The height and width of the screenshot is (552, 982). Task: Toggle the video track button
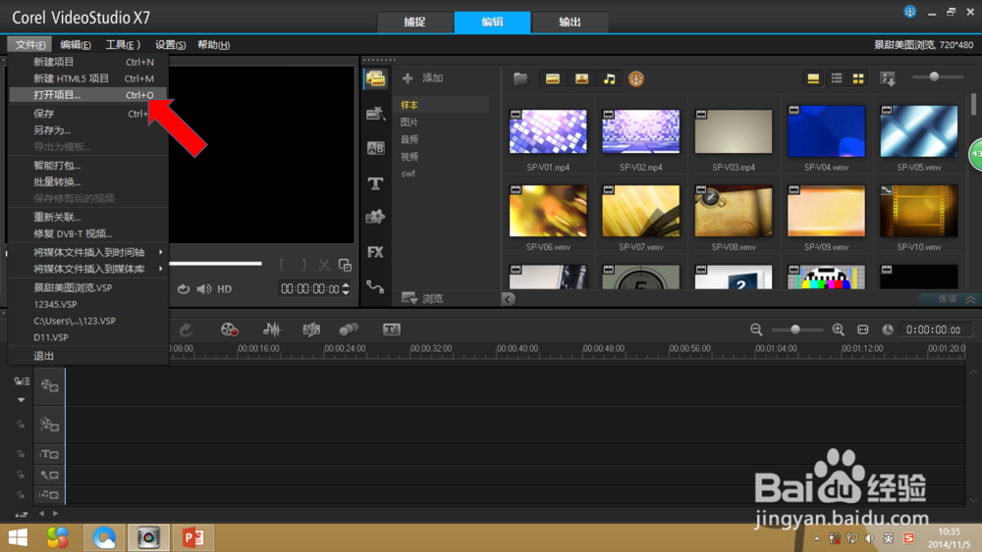pyautogui.click(x=49, y=385)
